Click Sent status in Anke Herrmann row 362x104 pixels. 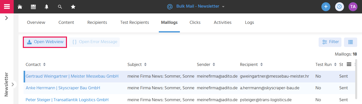(x=343, y=88)
